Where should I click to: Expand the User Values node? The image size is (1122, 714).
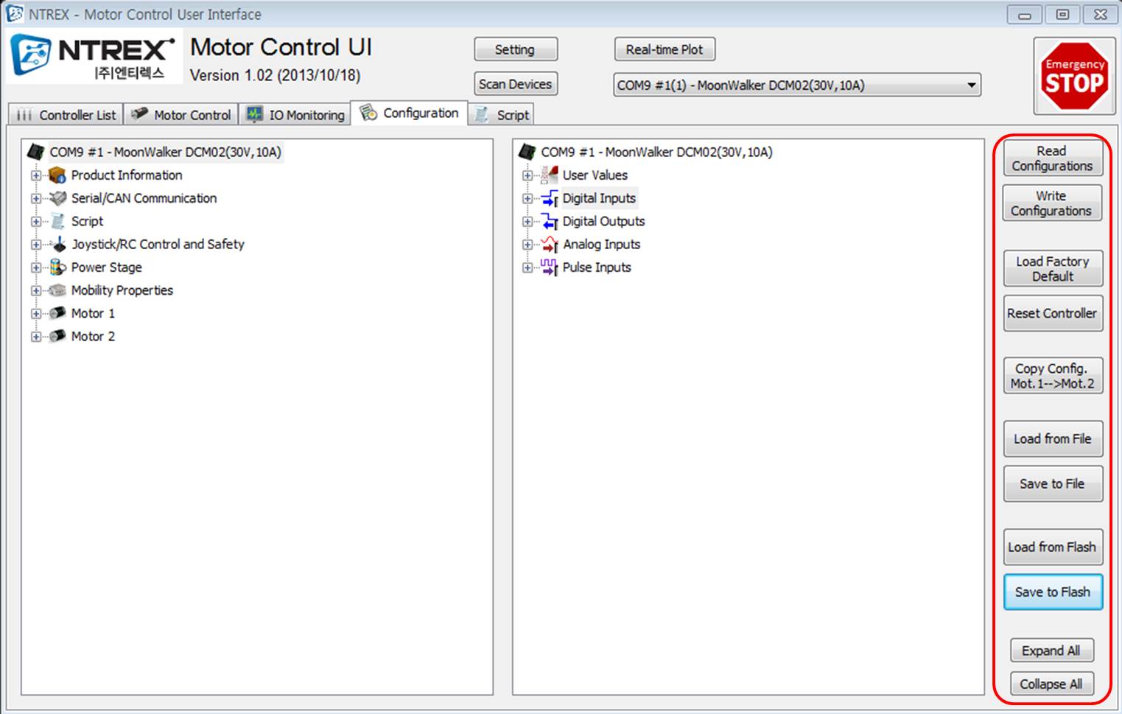pos(527,175)
